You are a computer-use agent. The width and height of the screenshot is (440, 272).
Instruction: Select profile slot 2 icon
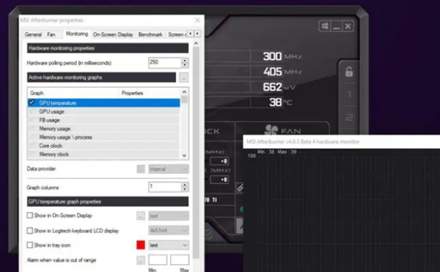pyautogui.click(x=349, y=117)
